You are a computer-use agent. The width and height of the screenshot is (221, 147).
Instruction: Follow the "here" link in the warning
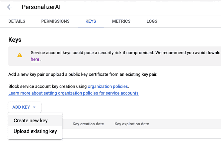35,59
